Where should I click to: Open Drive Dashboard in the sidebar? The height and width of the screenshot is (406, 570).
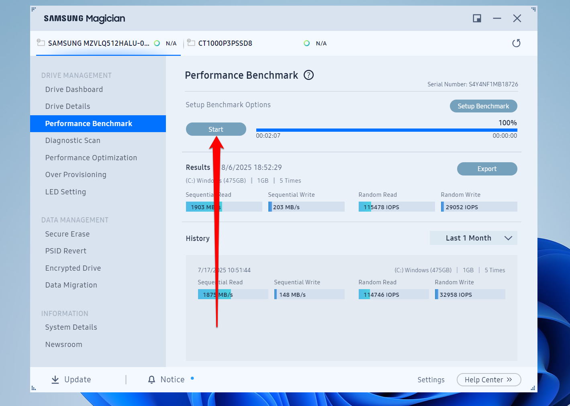click(x=74, y=90)
